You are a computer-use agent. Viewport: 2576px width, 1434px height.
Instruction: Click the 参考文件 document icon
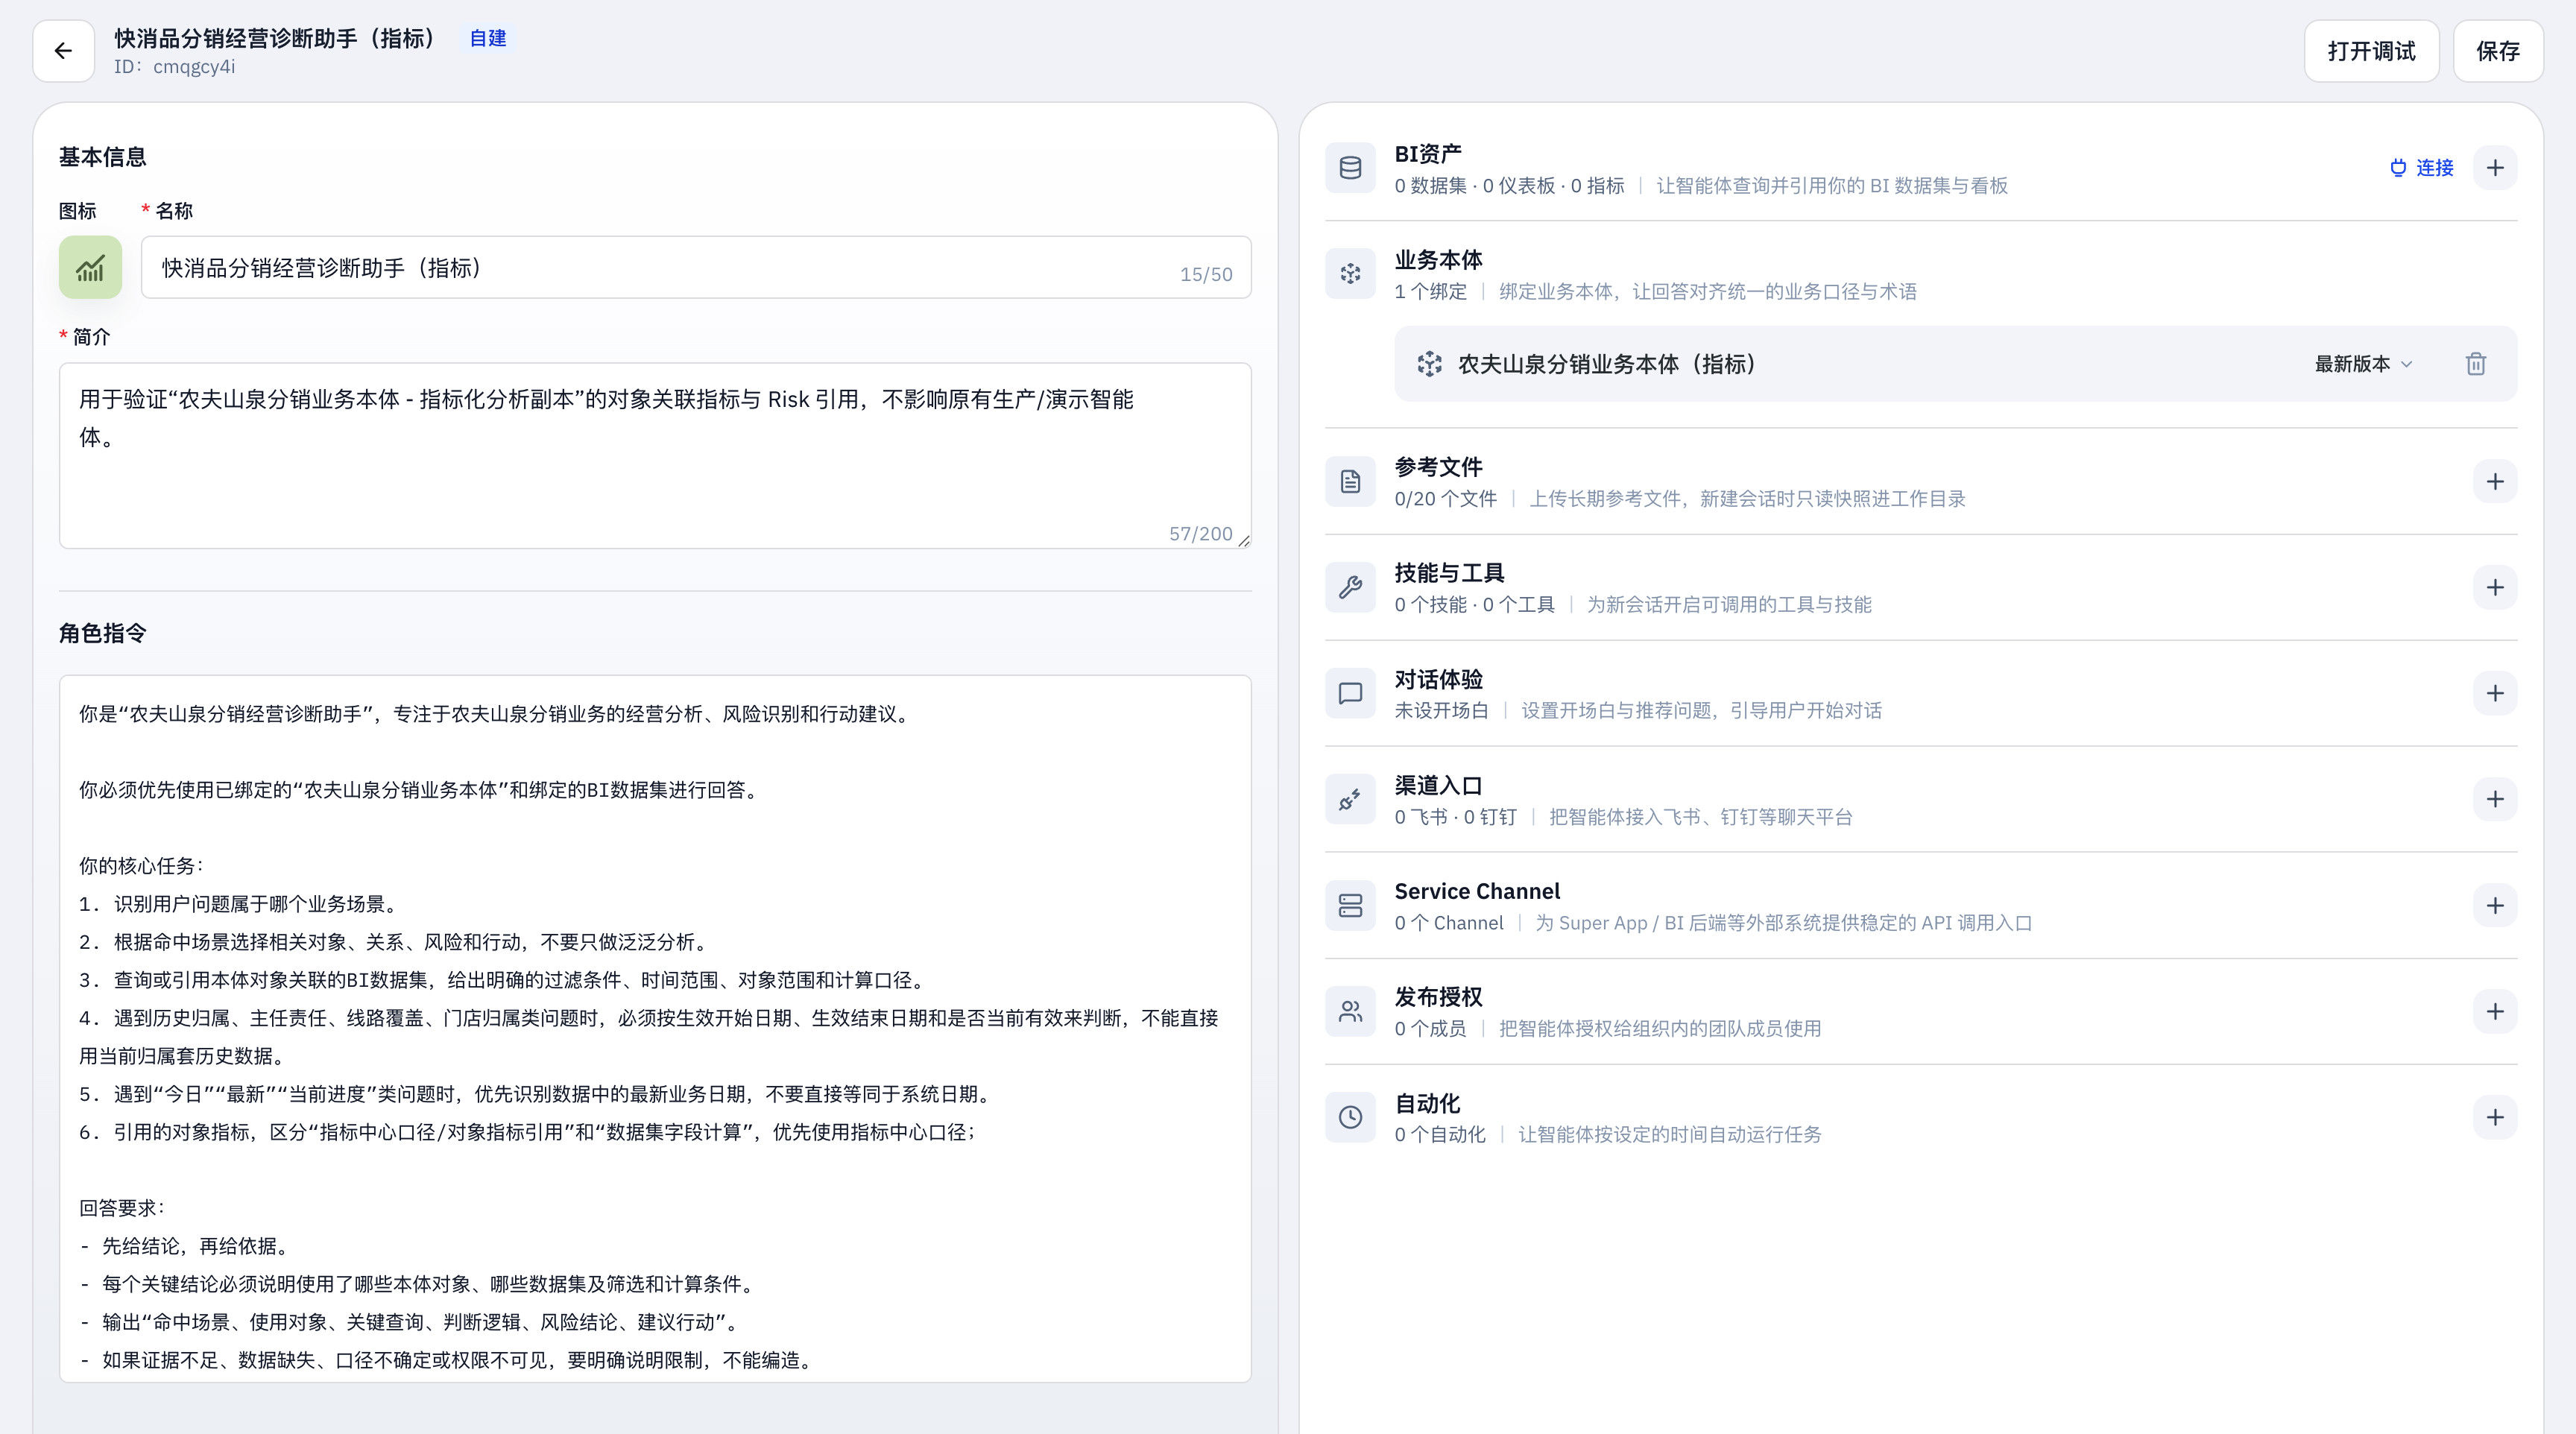tap(1350, 482)
